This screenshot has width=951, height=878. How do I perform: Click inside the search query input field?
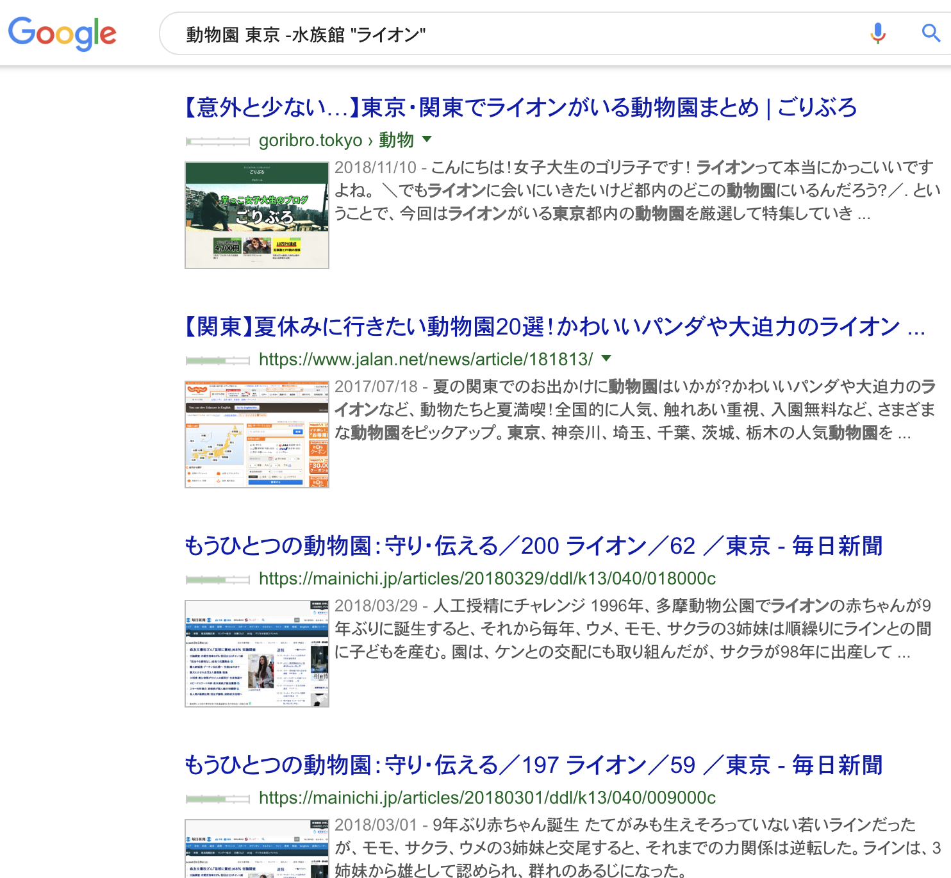[449, 34]
